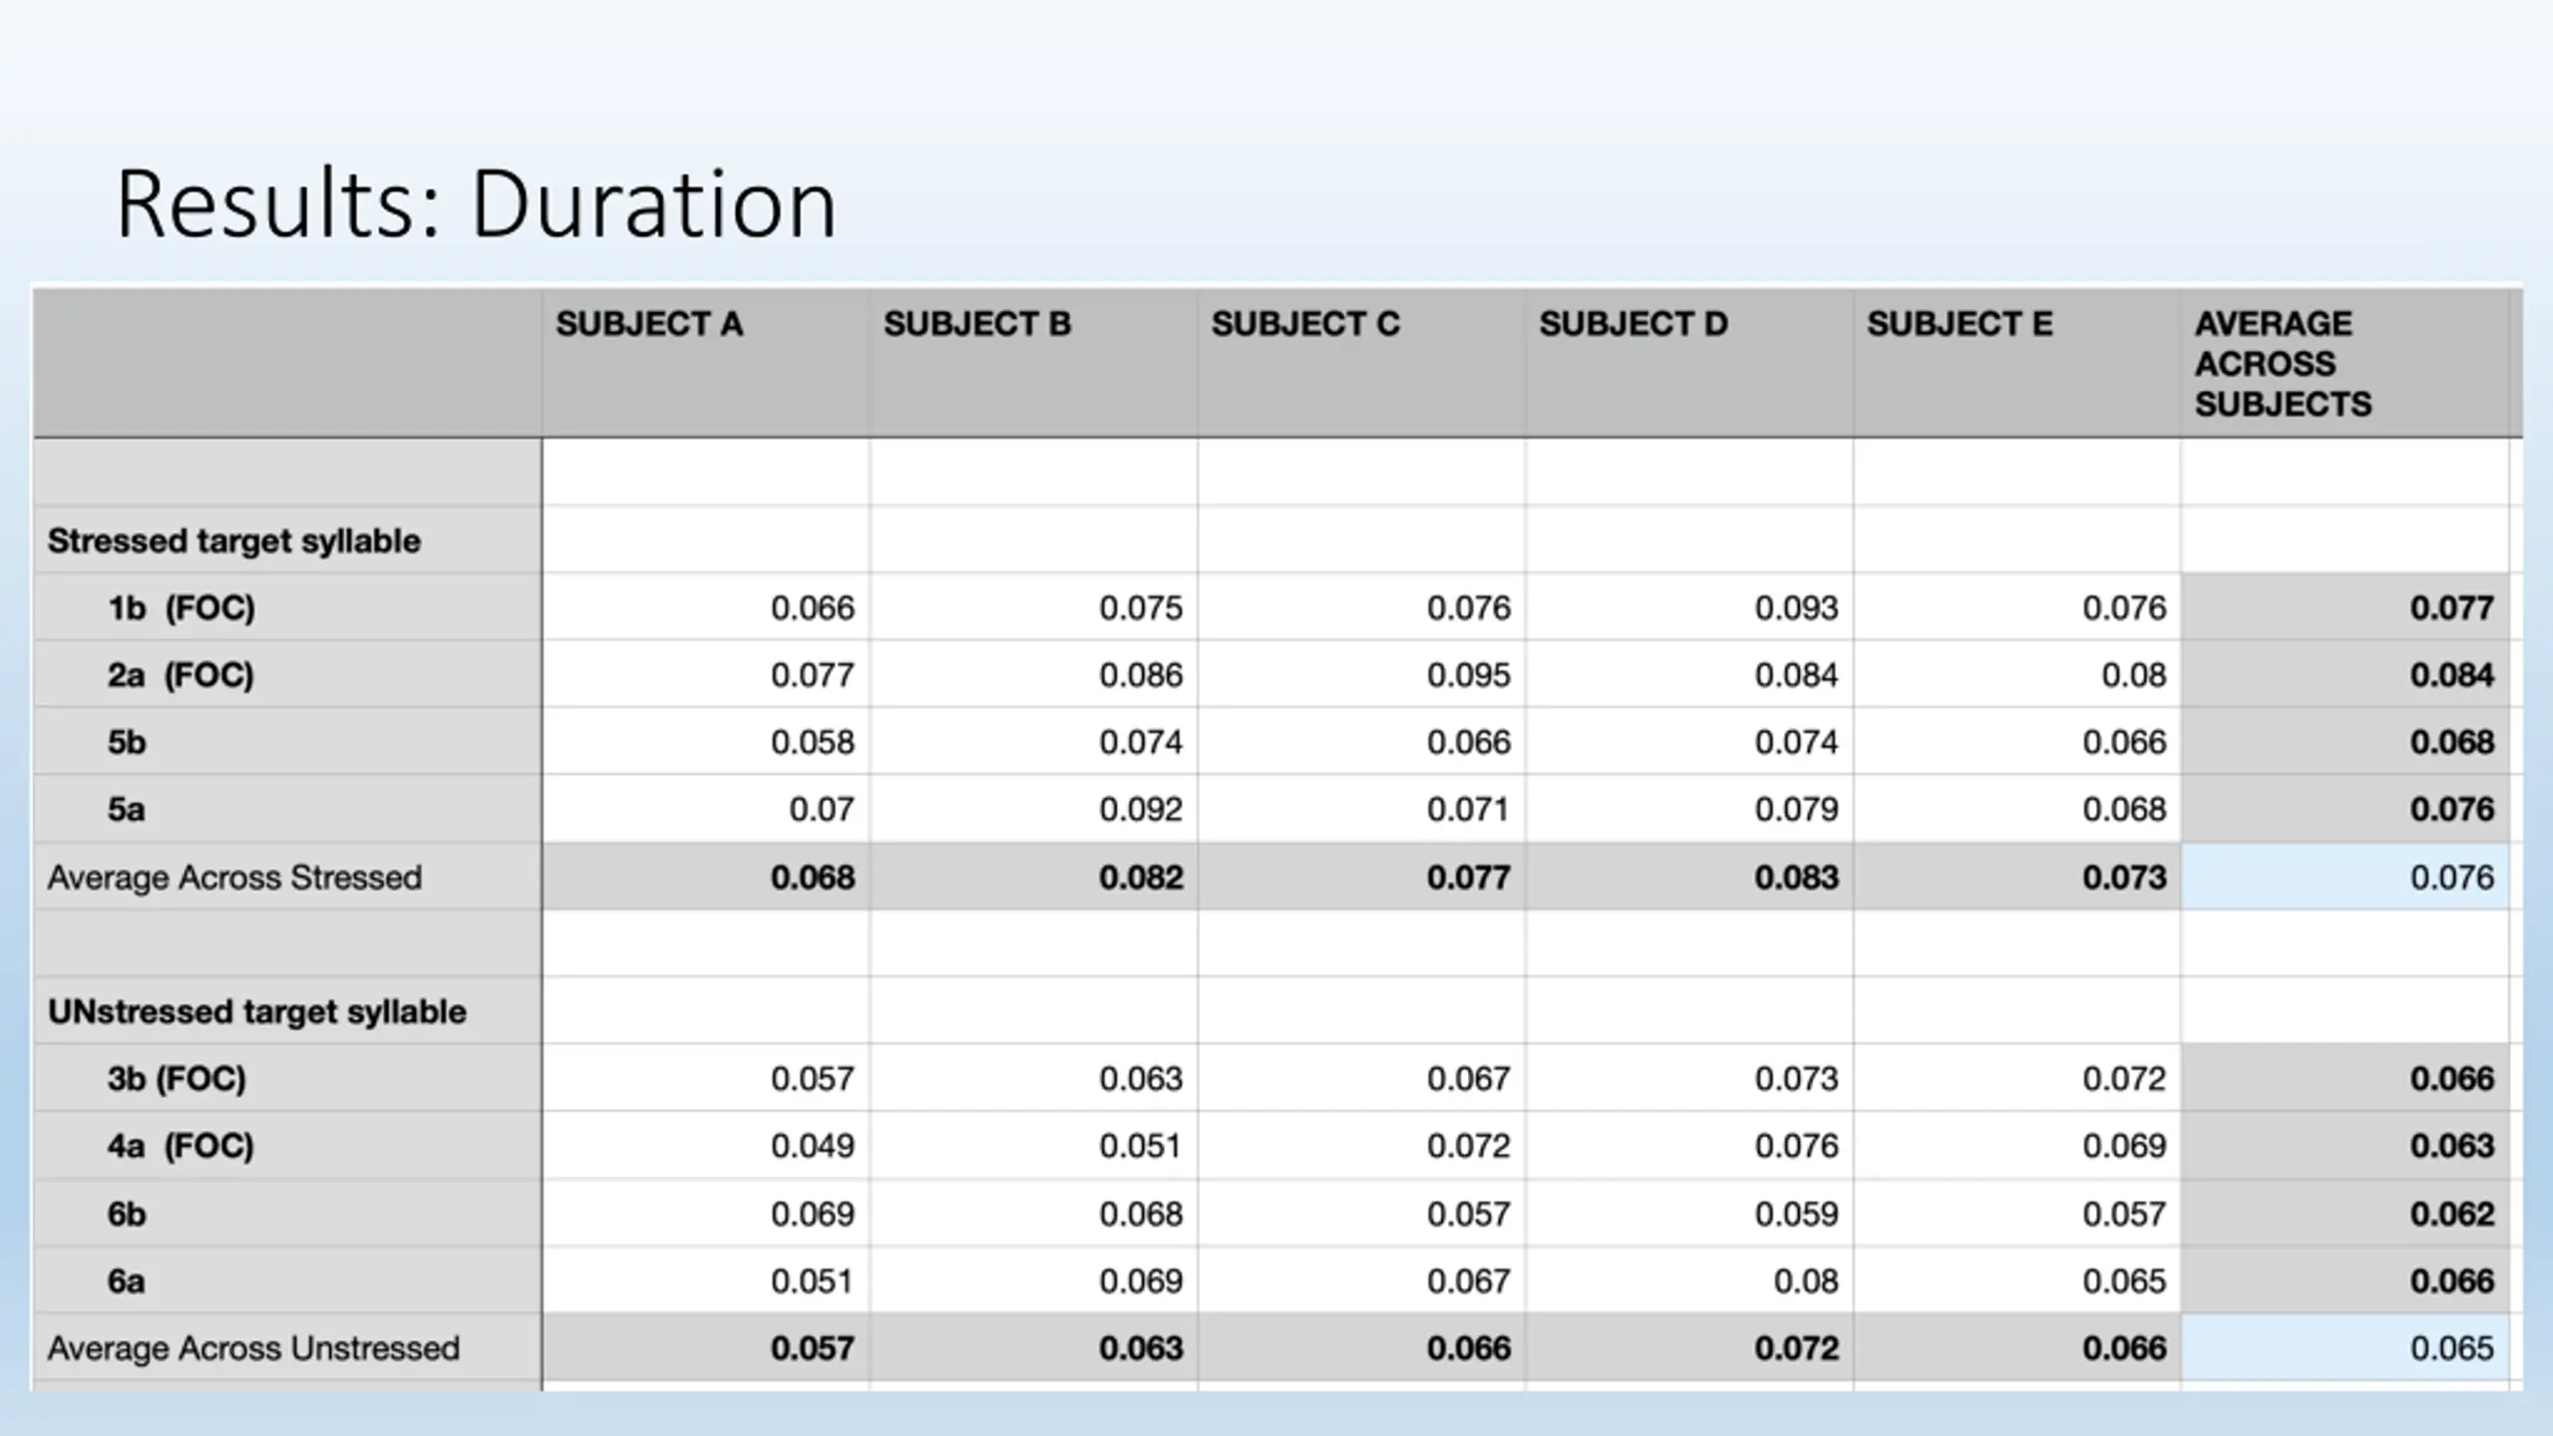Screen dimensions: 2553x1436
Task: Click 0.057 for Subject A in row 3b
Action: coord(813,1079)
